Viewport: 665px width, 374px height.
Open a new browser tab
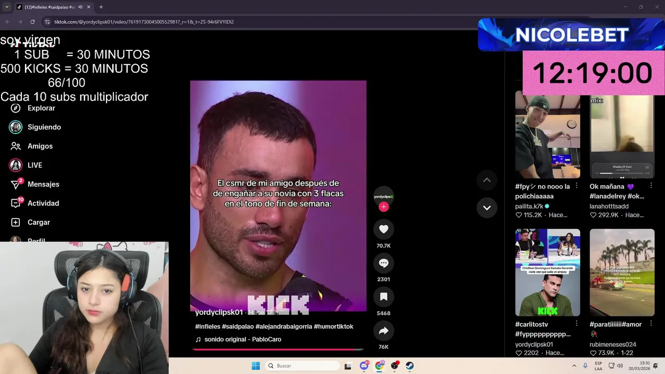pyautogui.click(x=101, y=7)
